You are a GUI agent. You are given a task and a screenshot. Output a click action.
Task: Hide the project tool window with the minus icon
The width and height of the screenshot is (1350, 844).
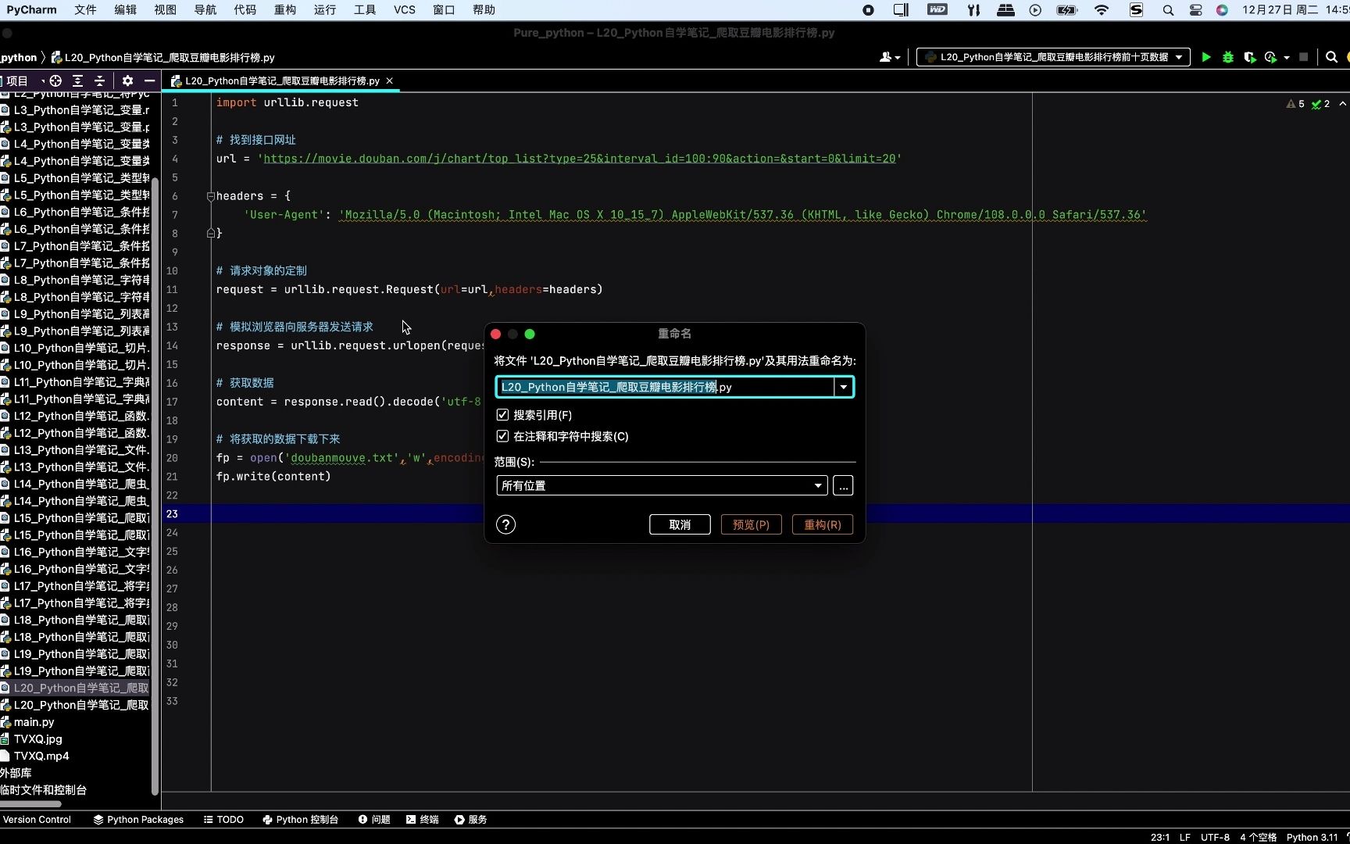click(149, 80)
